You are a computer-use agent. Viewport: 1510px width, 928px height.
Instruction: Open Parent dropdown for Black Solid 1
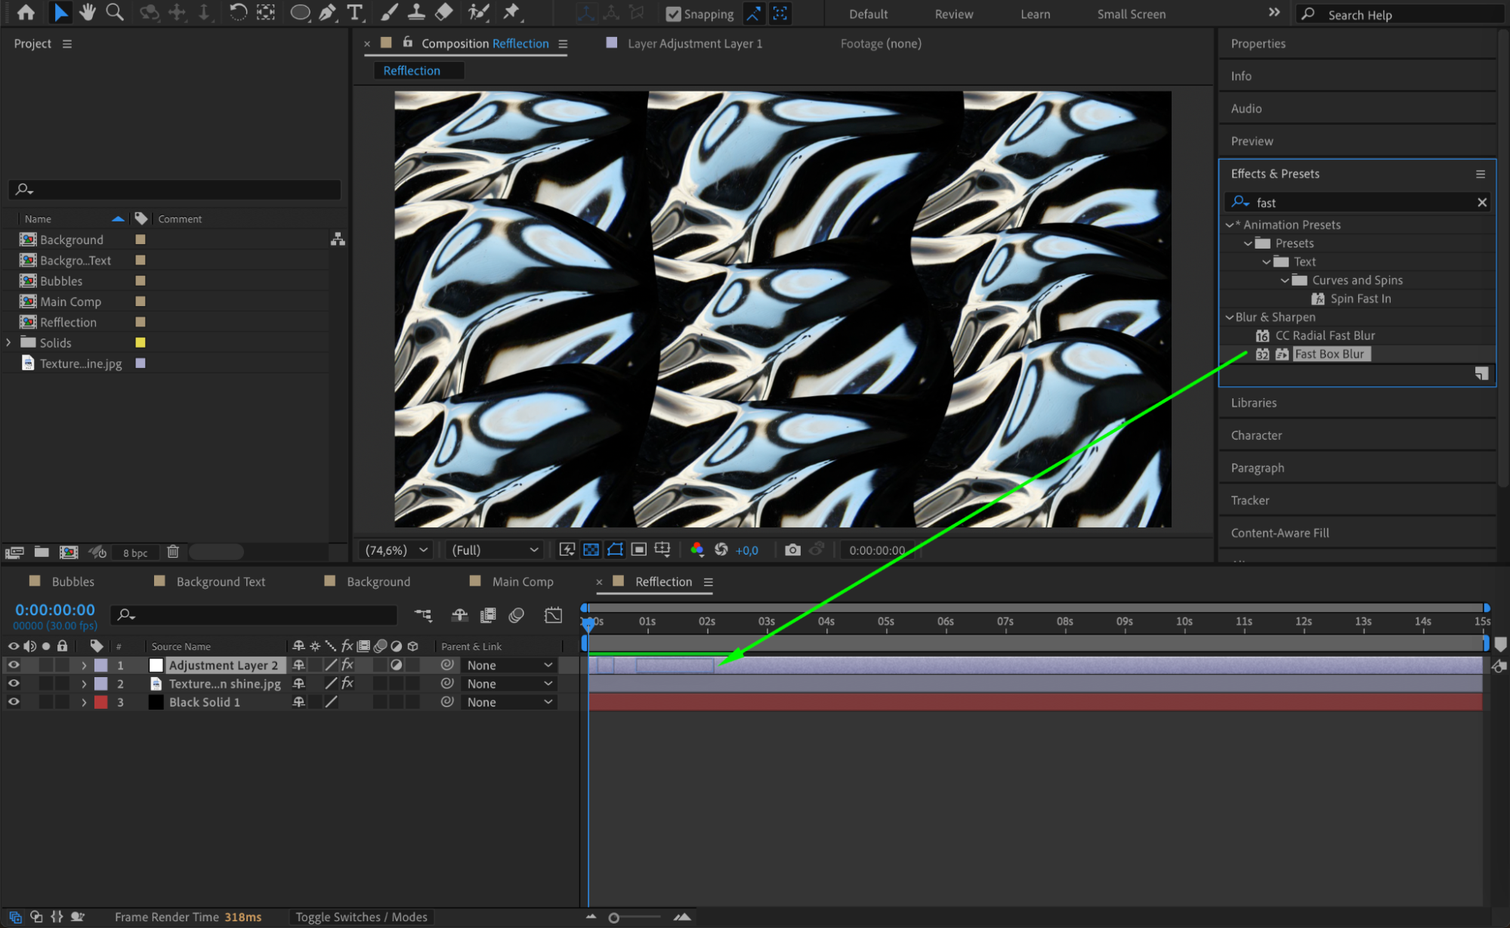coord(509,702)
